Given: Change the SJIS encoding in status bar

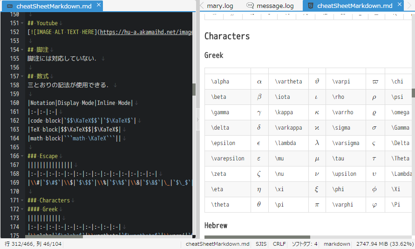Looking at the screenshot, I should [261, 244].
